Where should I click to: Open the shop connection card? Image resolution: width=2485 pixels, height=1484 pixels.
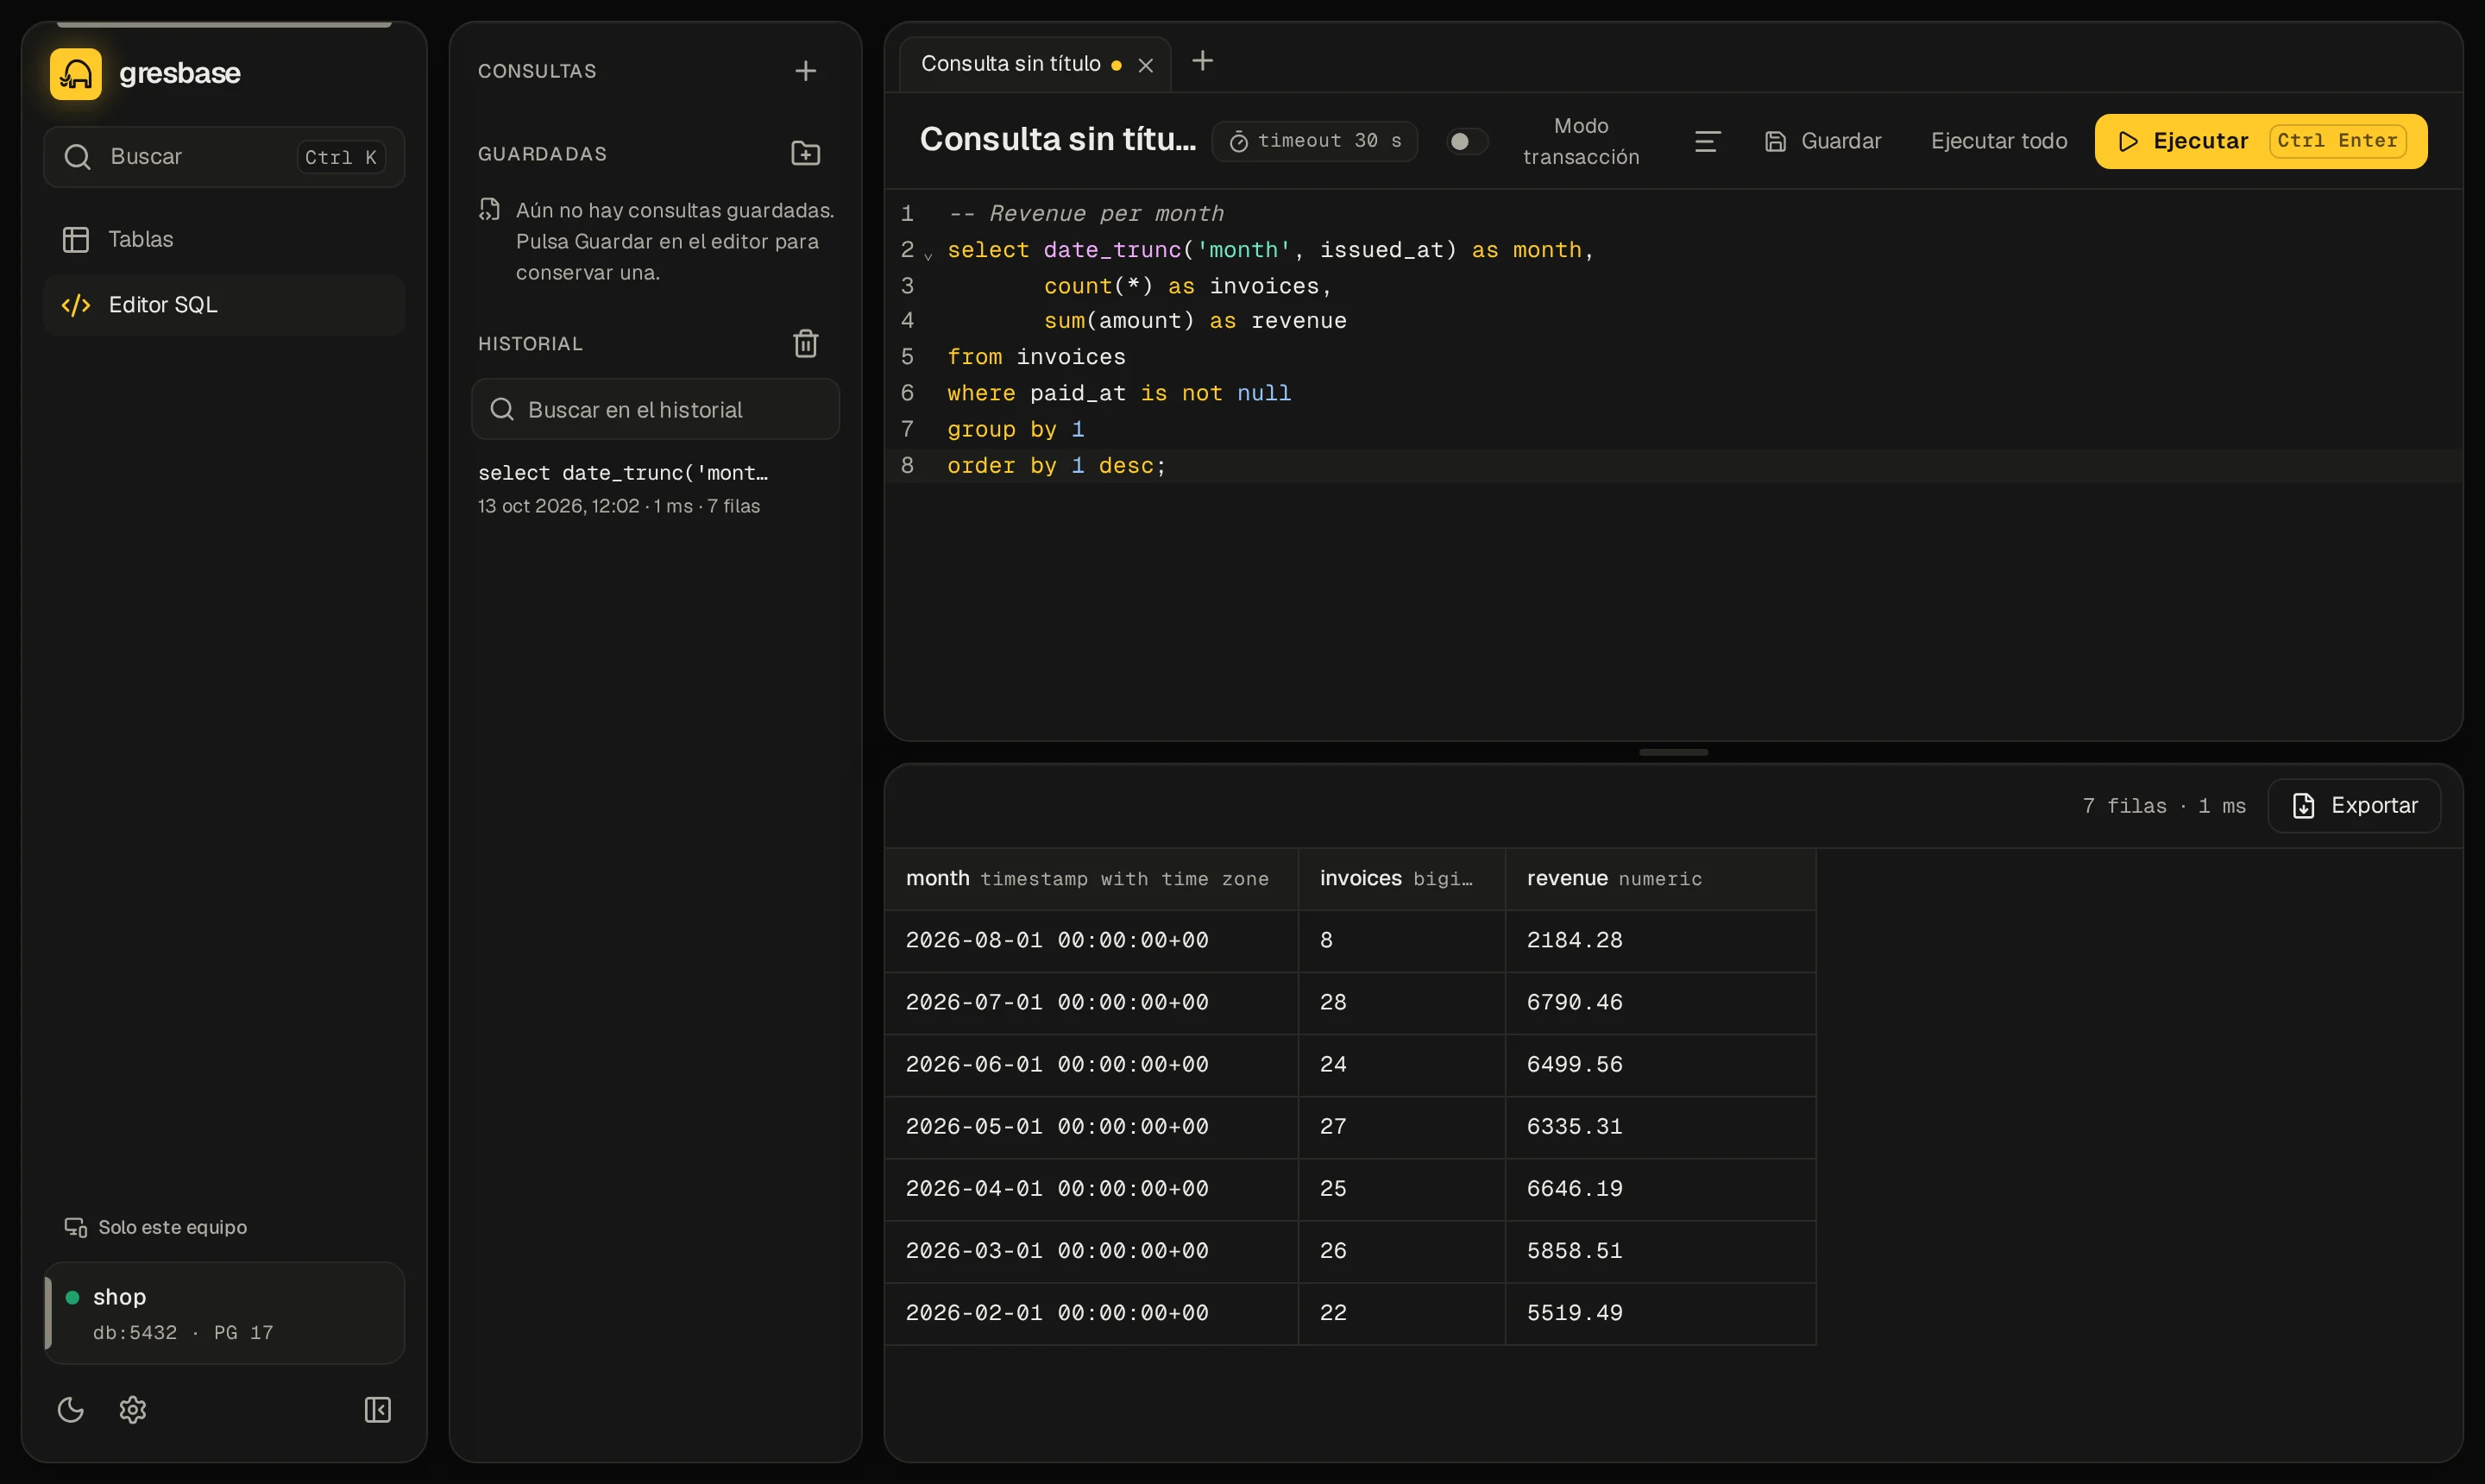coord(224,1314)
